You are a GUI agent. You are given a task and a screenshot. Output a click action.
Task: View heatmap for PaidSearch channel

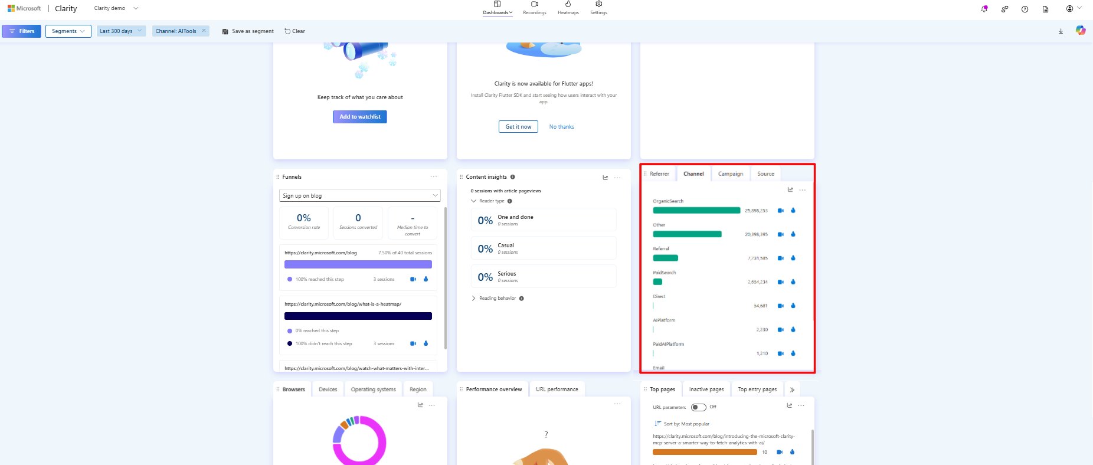[793, 282]
